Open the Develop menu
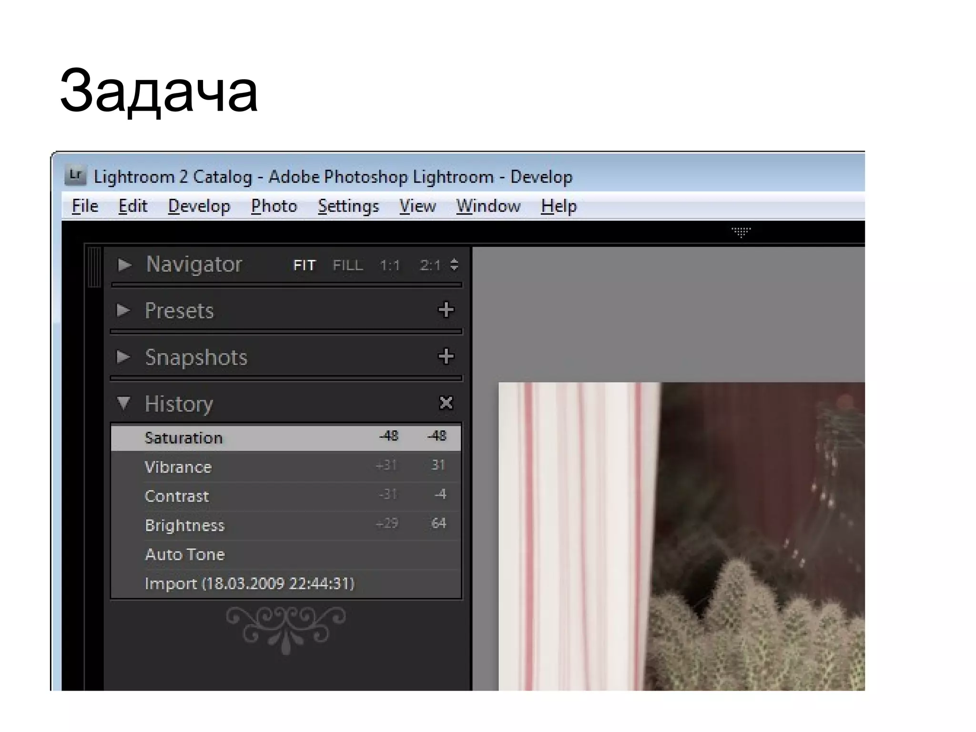The height and width of the screenshot is (732, 976). (199, 206)
